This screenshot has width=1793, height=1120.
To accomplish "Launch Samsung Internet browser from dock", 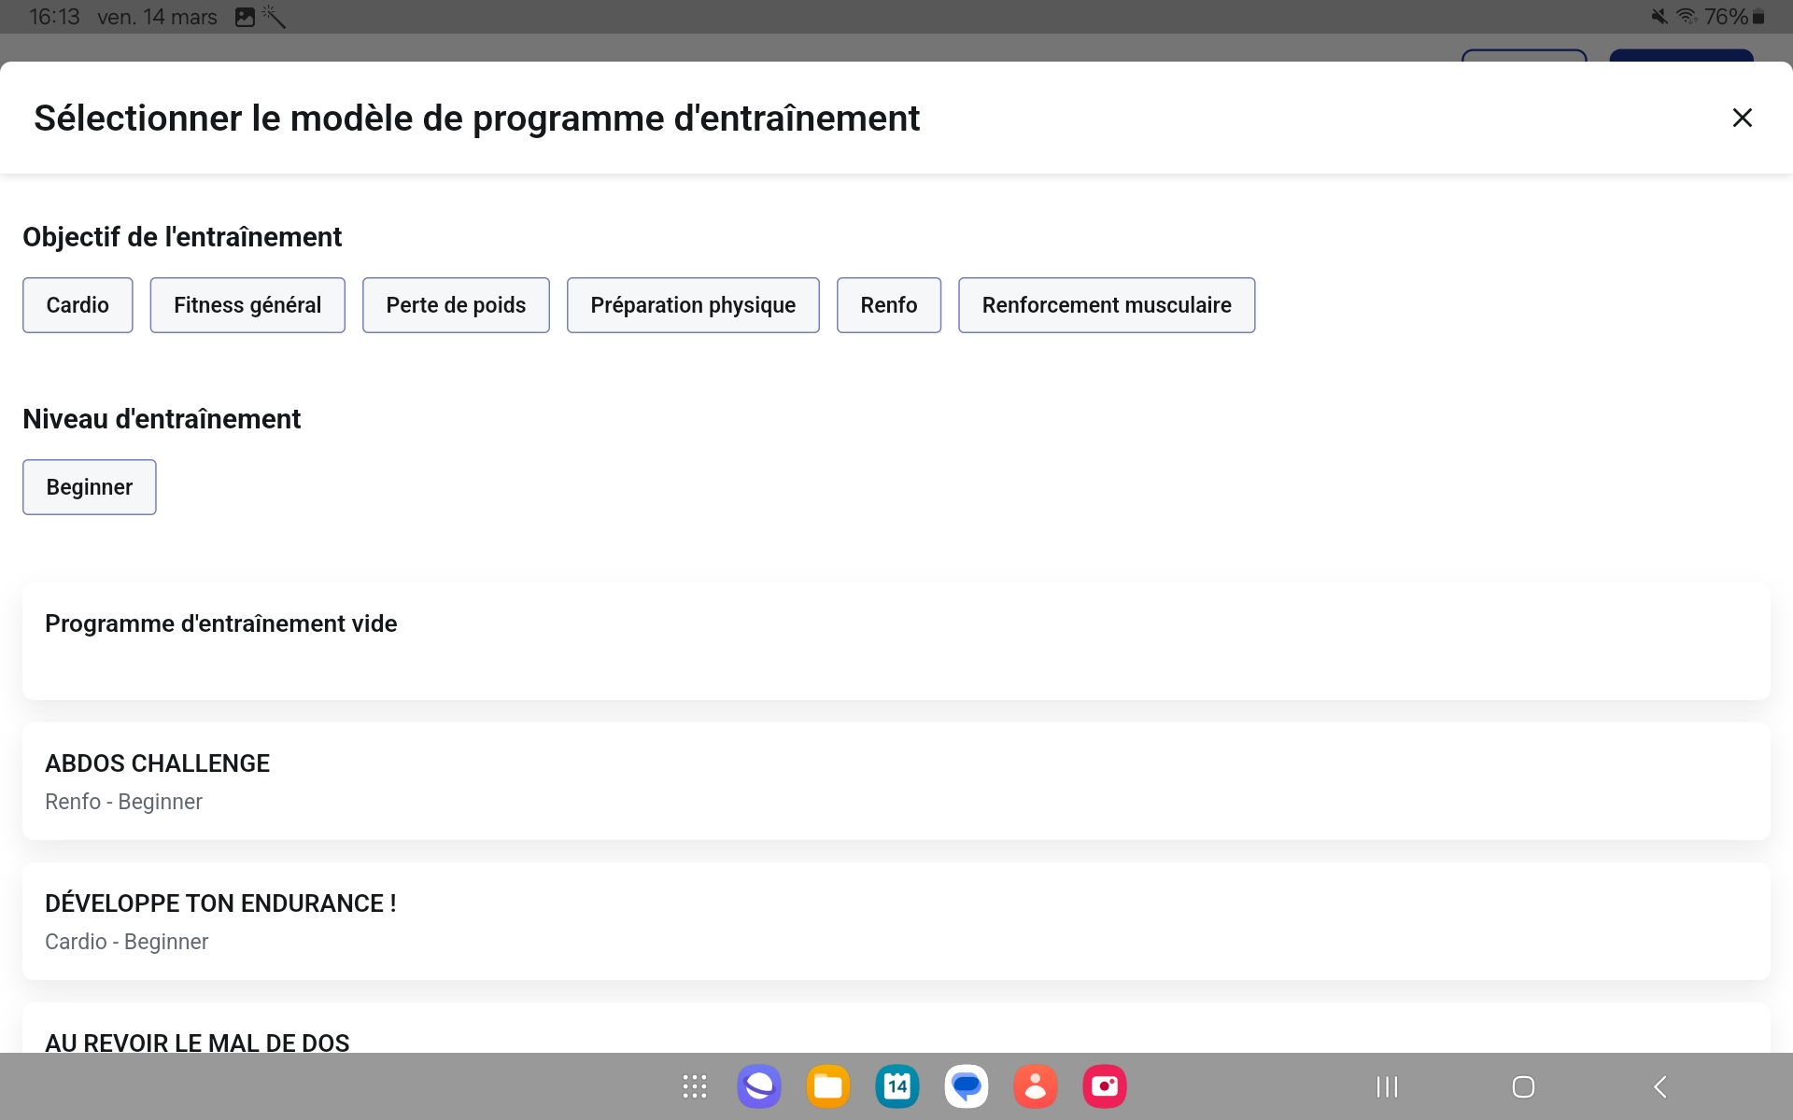I will 759,1086.
